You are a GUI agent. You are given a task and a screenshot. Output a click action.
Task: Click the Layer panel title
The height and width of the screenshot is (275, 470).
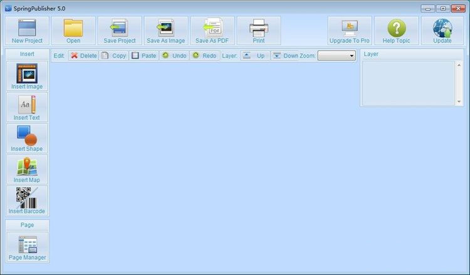point(371,54)
